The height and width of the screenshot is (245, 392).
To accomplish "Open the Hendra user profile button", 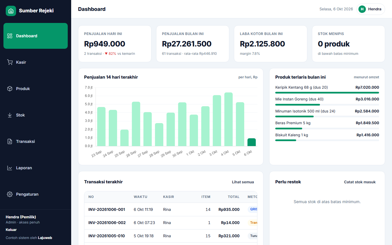I will coord(371,9).
